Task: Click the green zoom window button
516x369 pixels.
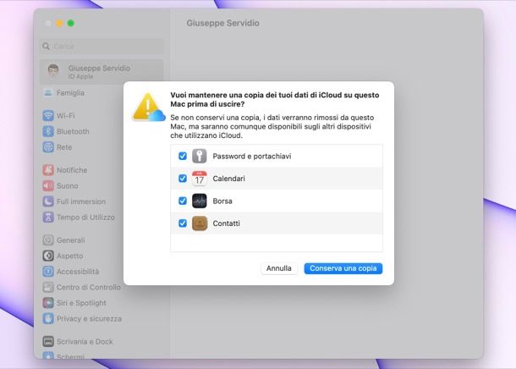Action: [71, 24]
